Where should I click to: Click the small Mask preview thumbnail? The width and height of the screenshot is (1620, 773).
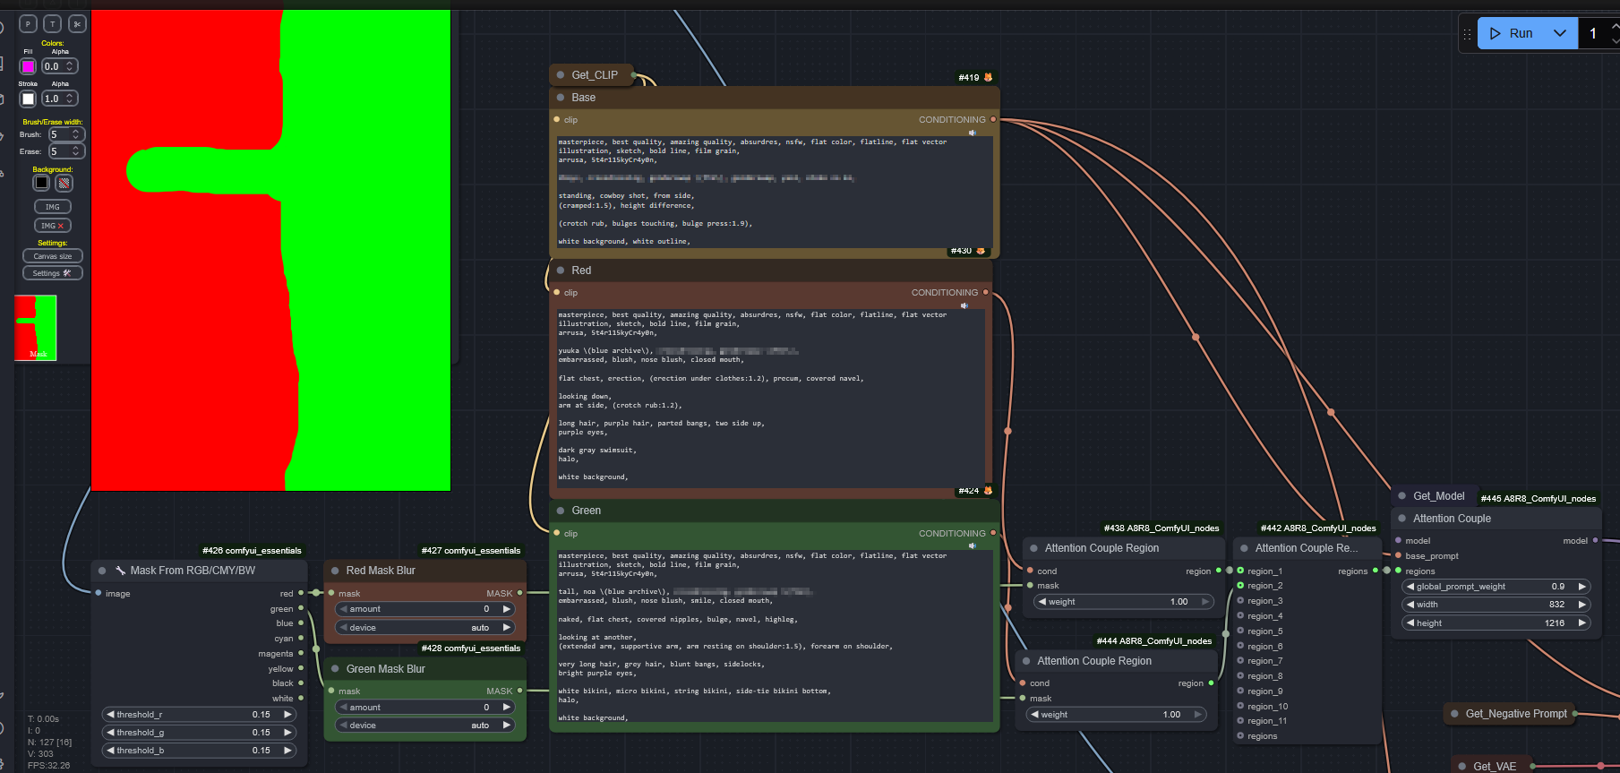36,328
